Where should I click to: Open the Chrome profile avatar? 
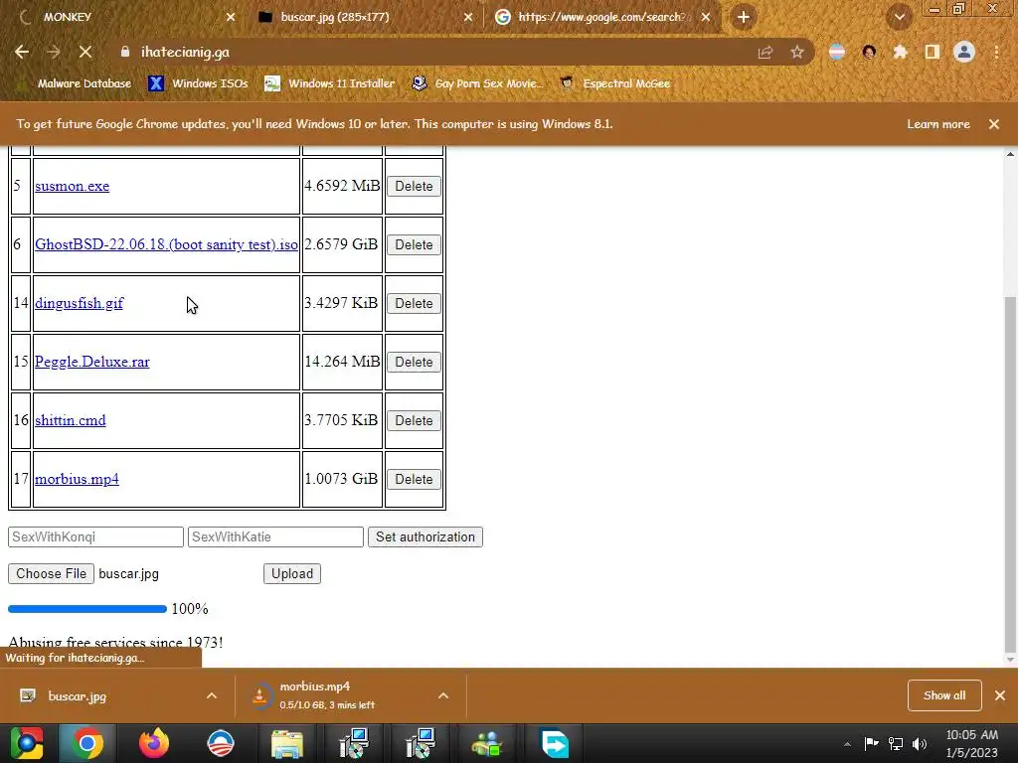[x=964, y=52]
